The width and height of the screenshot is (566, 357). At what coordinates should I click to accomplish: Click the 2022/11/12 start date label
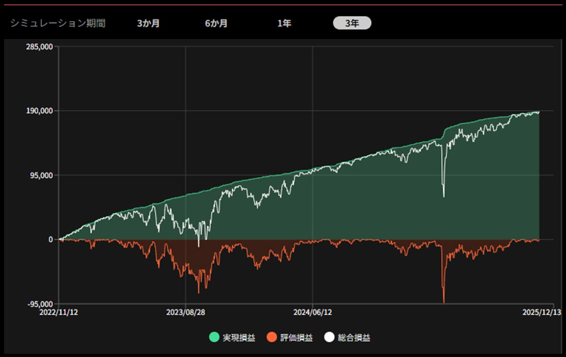point(59,312)
